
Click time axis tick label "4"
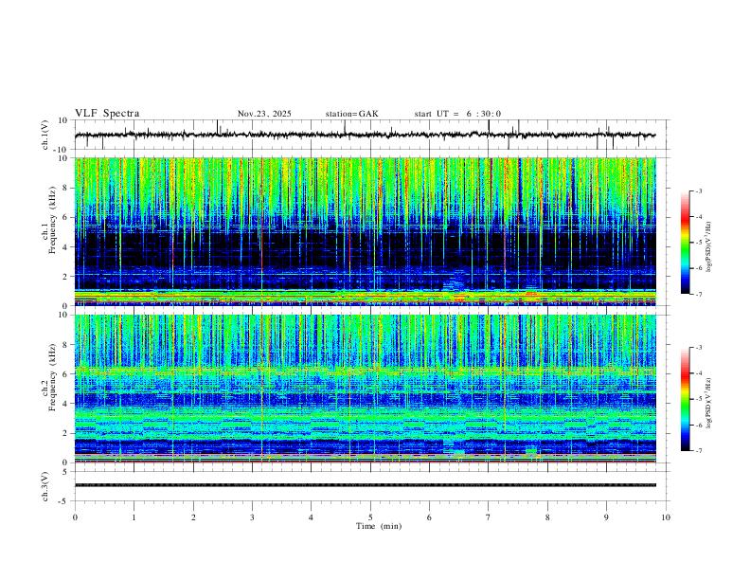pyautogui.click(x=311, y=517)
